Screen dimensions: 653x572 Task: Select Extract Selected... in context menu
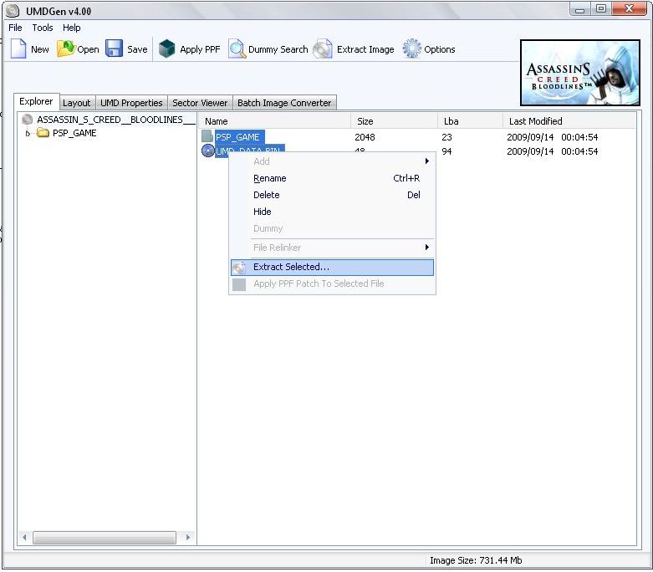point(332,267)
